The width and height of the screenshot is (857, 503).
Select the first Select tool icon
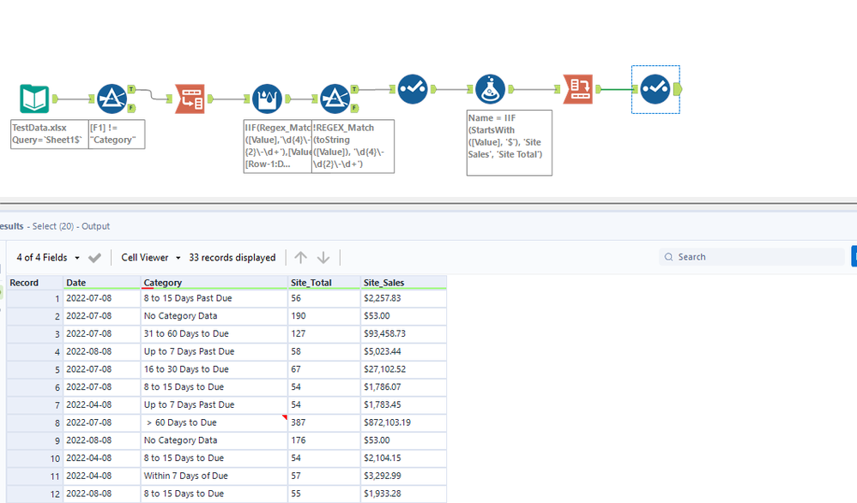(413, 89)
